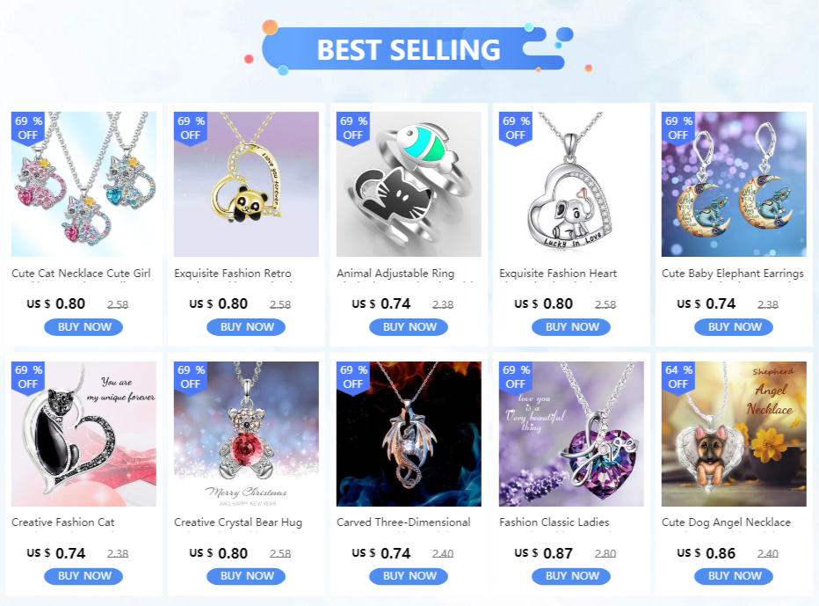Click the Shepherd Angel Necklace image
The width and height of the screenshot is (819, 606).
(734, 434)
